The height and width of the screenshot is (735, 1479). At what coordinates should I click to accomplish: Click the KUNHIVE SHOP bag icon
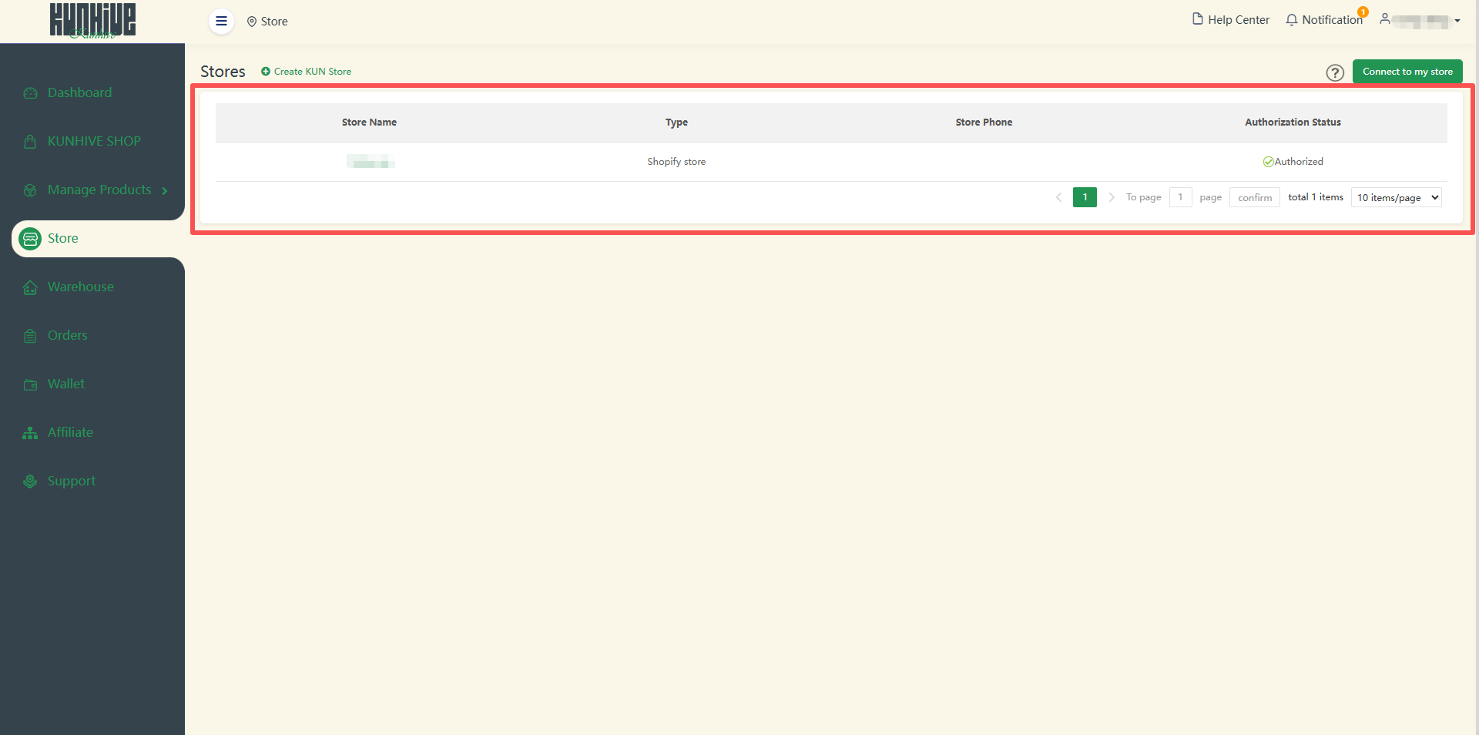[30, 142]
